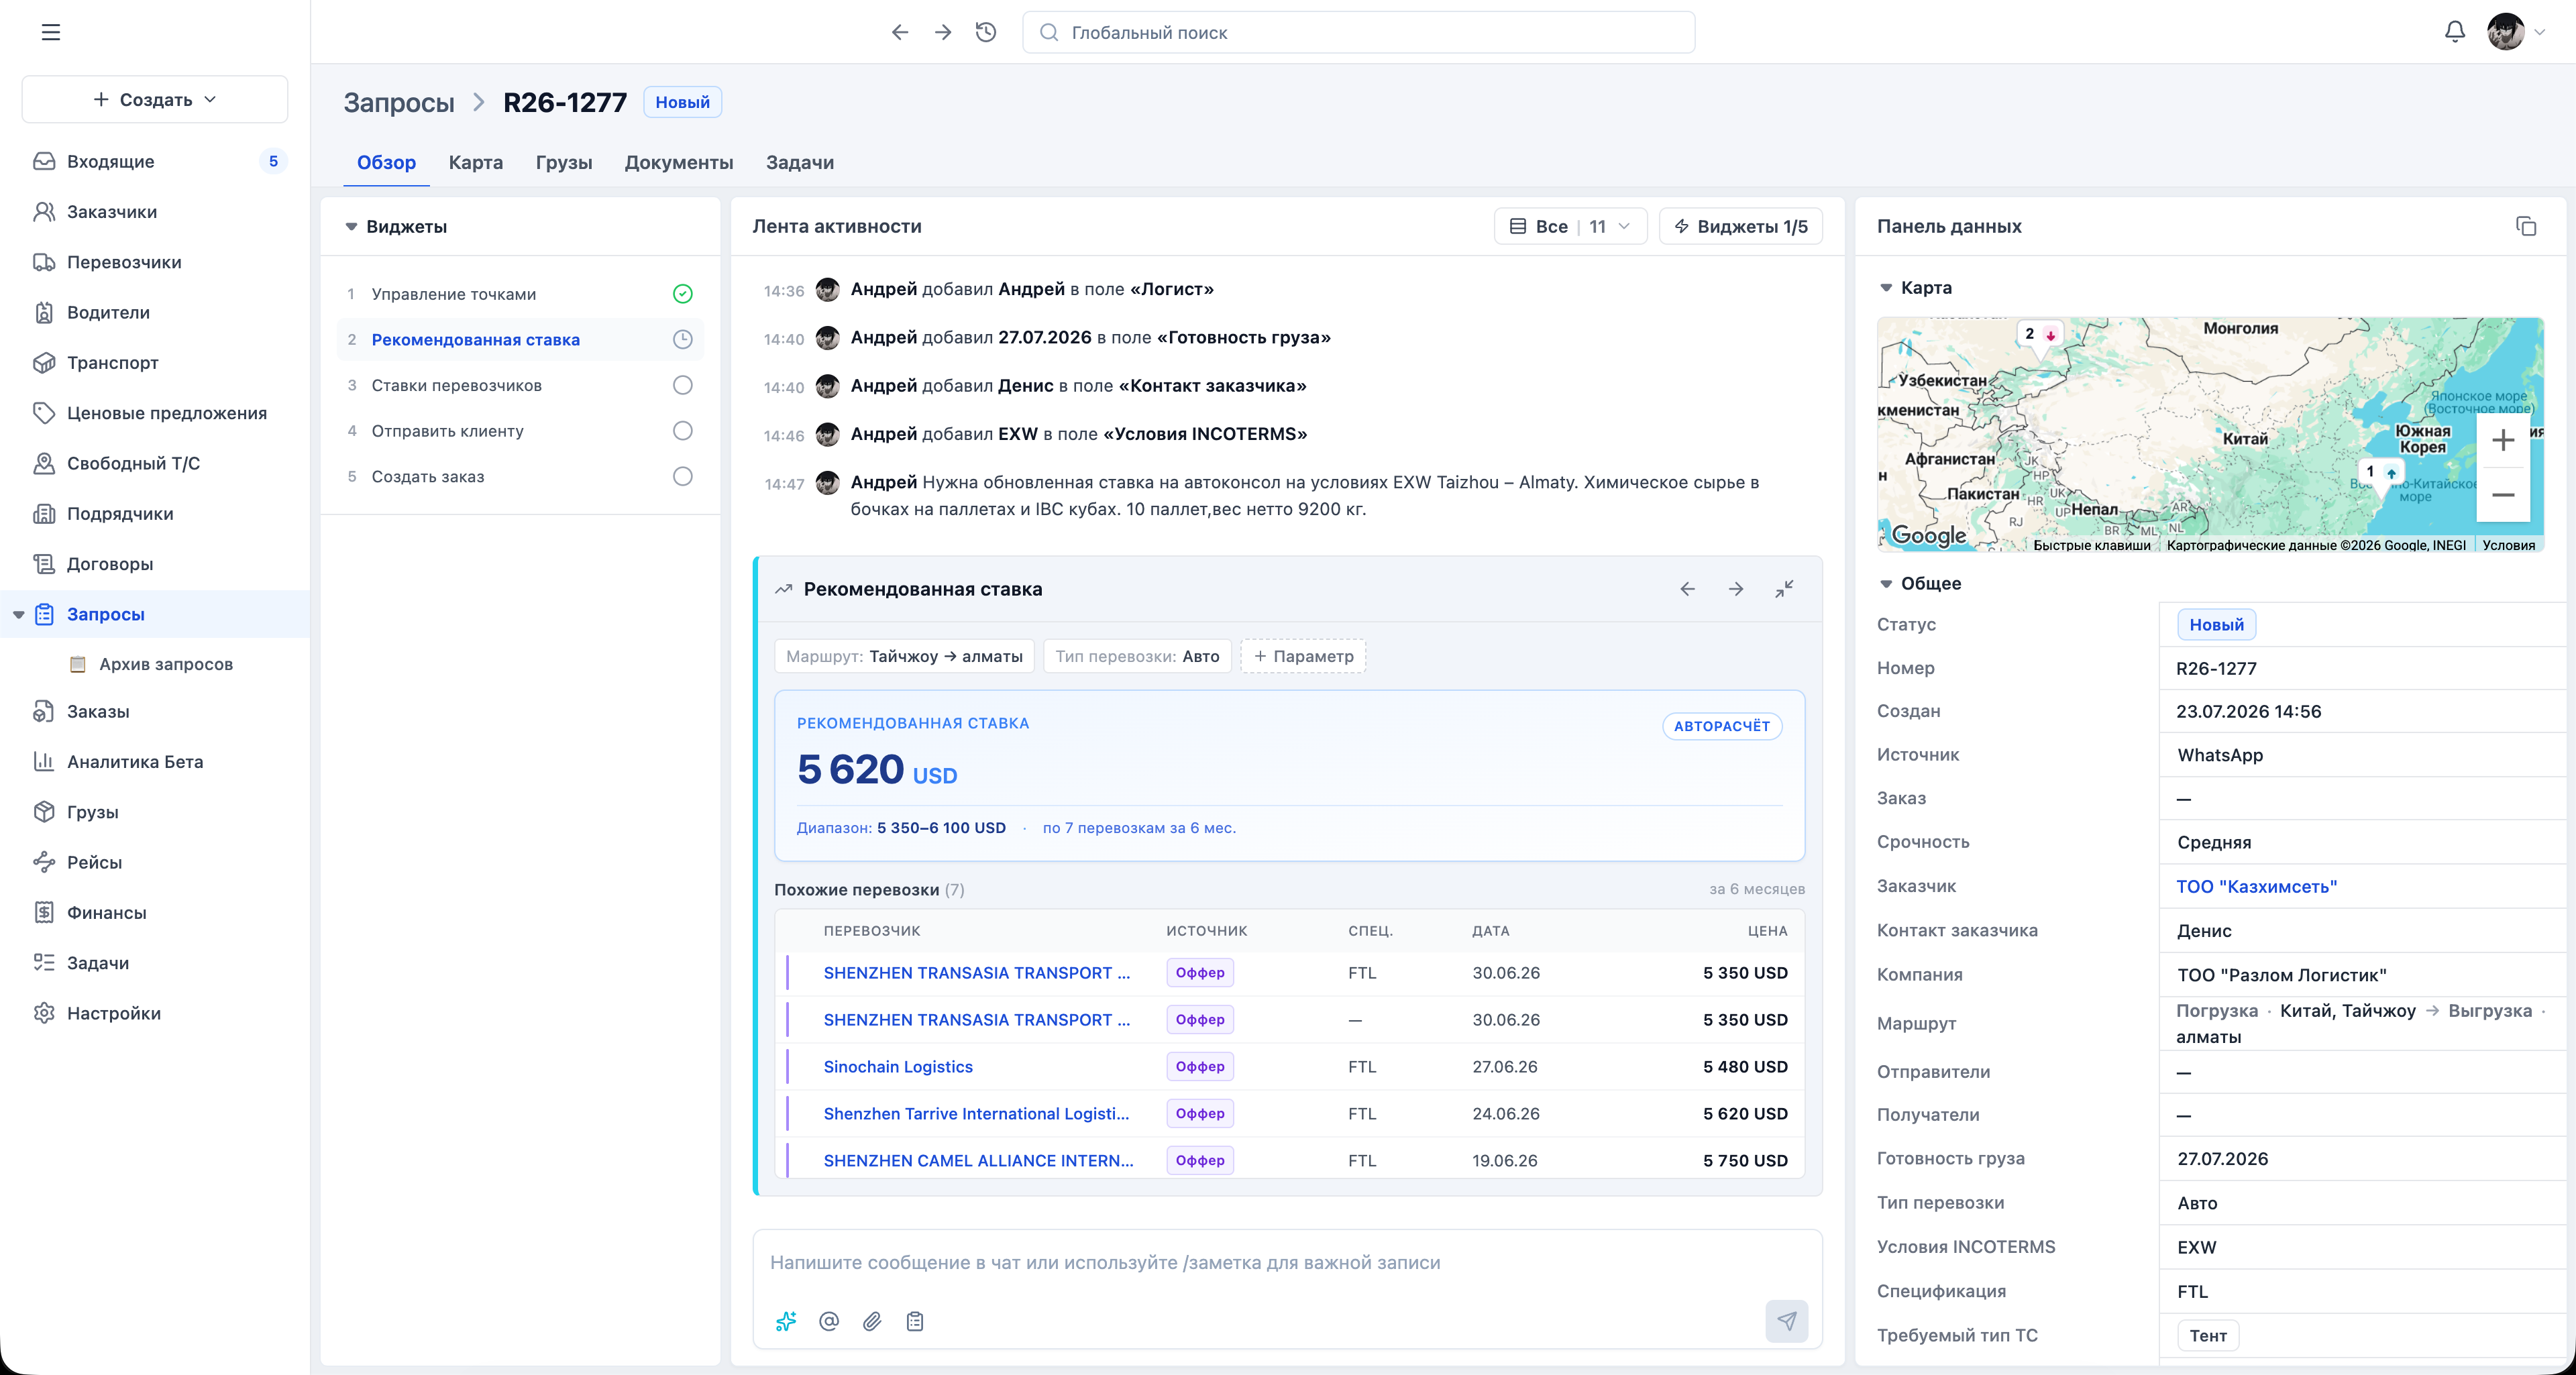Switch to the Документы tab
Screen dimensions: 2576x1375
coord(679,162)
